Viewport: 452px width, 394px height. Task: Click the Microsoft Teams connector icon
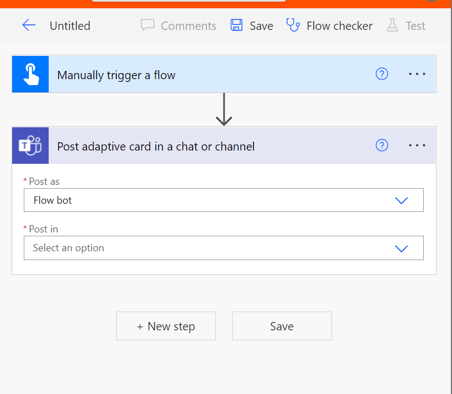tap(30, 146)
